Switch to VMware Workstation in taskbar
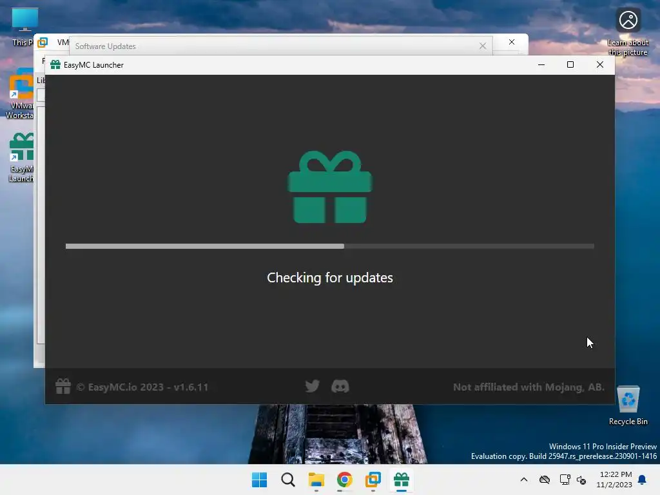This screenshot has width=660, height=495. (373, 480)
